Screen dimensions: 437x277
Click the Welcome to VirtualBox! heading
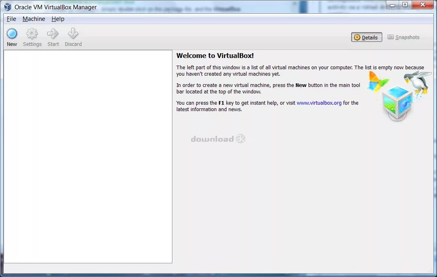coord(215,56)
